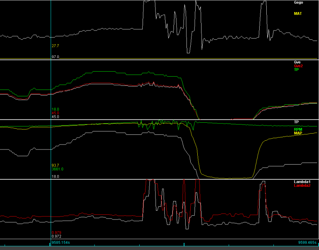Select the green RPM legend label
The image size is (319, 250).
pos(298,129)
